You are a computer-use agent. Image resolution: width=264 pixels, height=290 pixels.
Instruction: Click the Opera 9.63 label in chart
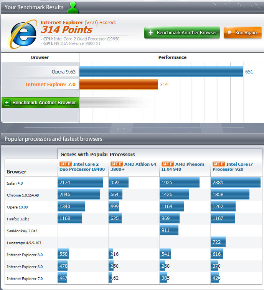(x=64, y=72)
